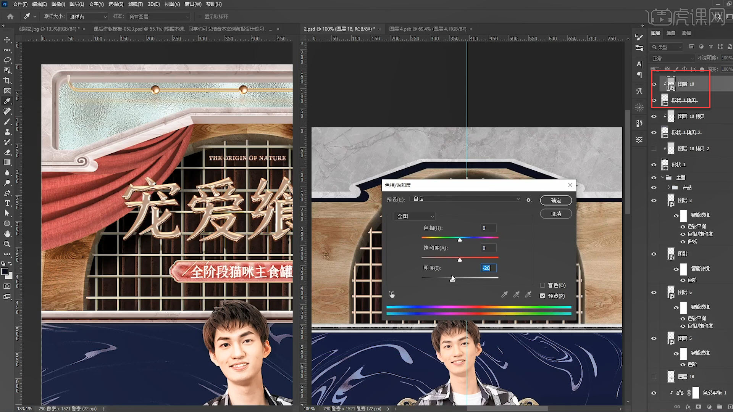Open Hue/Saturation preset options gear
733x412 pixels.
(x=529, y=200)
